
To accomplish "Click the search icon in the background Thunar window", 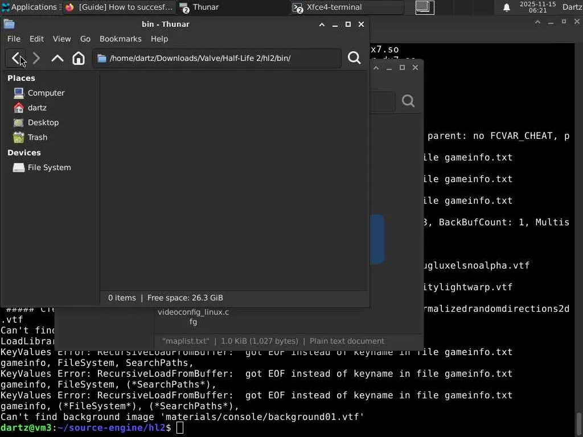I will (x=408, y=101).
